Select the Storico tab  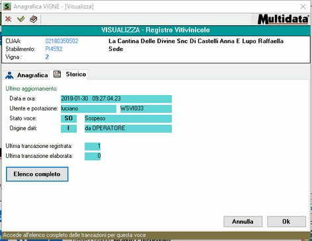(69, 75)
